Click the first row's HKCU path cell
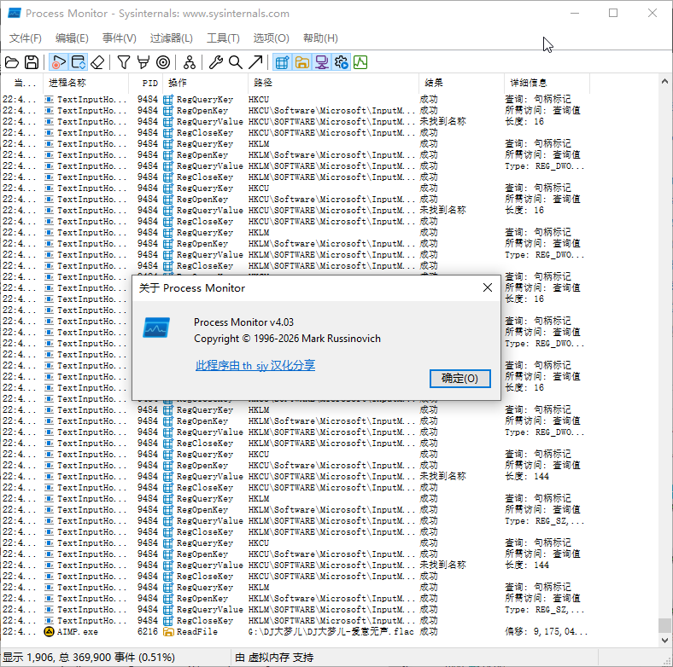This screenshot has height=667, width=673. [259, 100]
